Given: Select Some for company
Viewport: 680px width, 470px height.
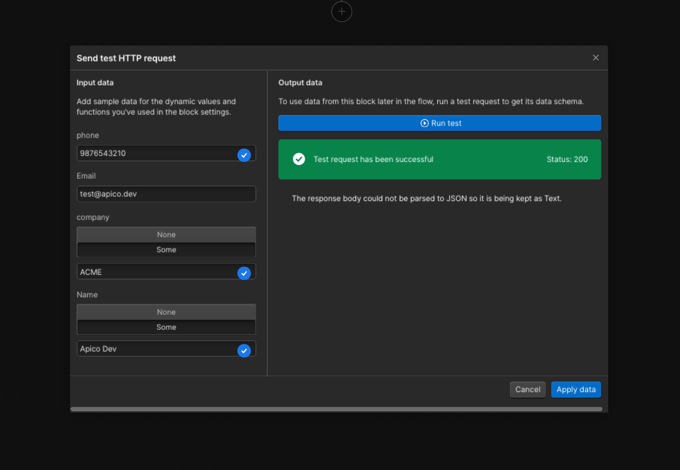Looking at the screenshot, I should (x=166, y=250).
